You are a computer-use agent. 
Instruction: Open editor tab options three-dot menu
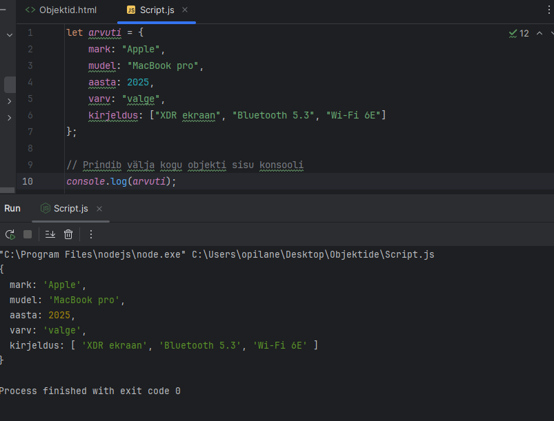coord(548,10)
